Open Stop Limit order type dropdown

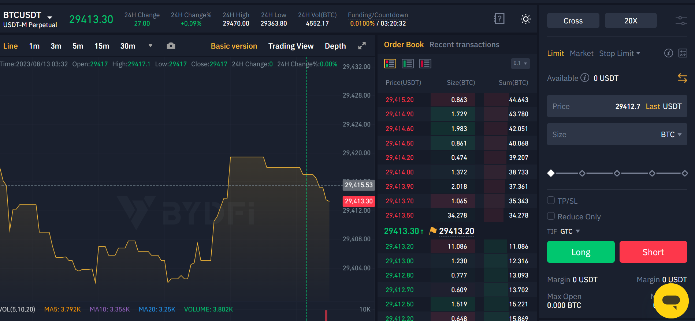click(620, 53)
